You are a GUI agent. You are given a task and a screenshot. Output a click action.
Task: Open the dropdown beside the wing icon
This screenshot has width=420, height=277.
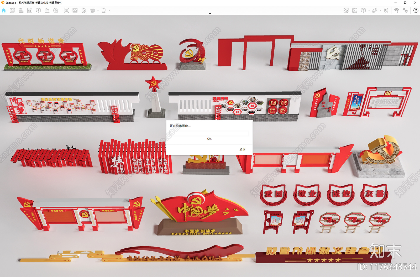tap(380, 11)
